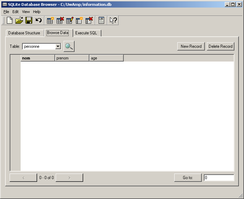
Task: Expand the Table dropdown showing personne
Action: (58, 46)
